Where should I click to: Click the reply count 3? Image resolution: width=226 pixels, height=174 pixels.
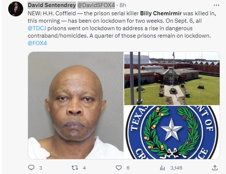point(41,168)
